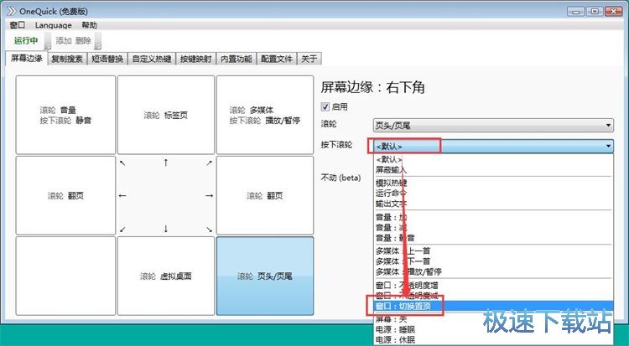Choose 多媒体:下一首 in the dropdown list
The width and height of the screenshot is (629, 346).
tap(493, 261)
